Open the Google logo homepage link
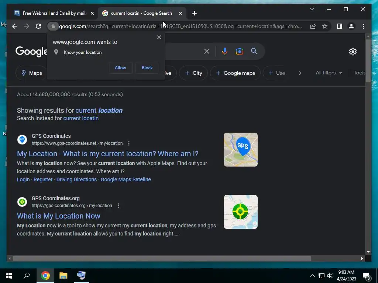Viewport: 378px width, 283px height. point(31,52)
